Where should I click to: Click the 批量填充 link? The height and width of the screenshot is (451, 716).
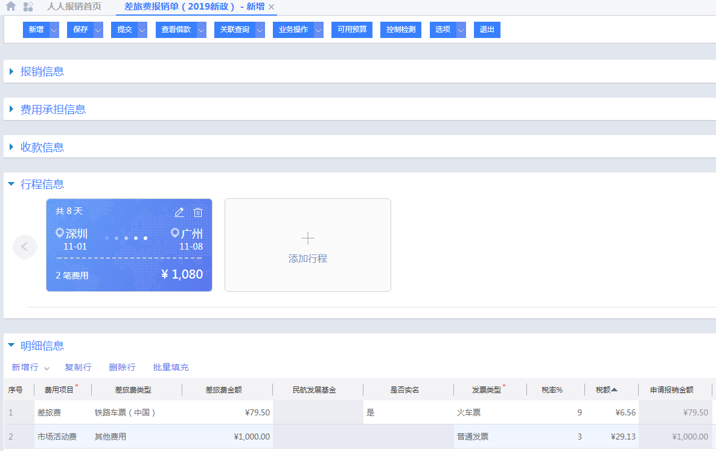pyautogui.click(x=171, y=368)
